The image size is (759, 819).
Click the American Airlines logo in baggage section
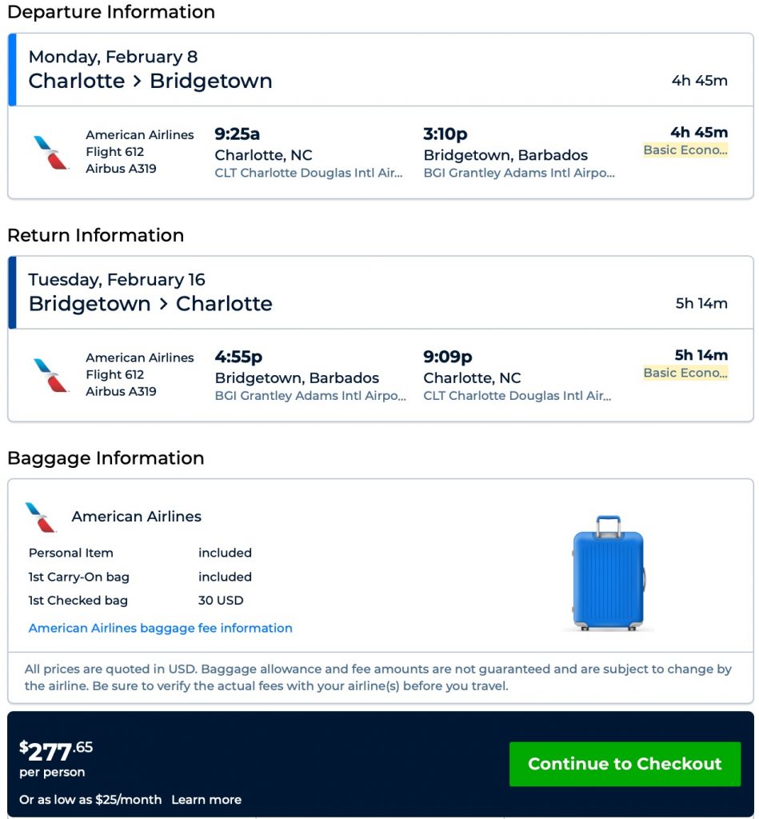pos(42,517)
